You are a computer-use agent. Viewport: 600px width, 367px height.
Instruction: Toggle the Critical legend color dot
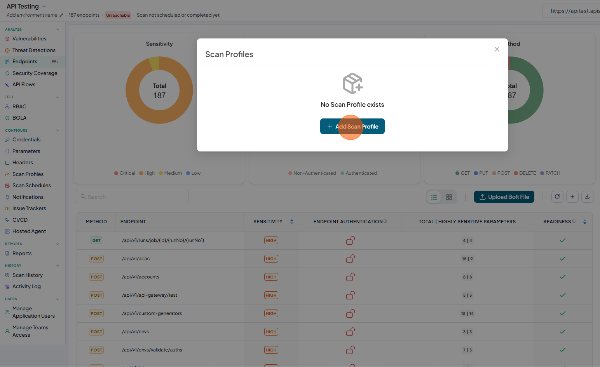pyautogui.click(x=116, y=173)
